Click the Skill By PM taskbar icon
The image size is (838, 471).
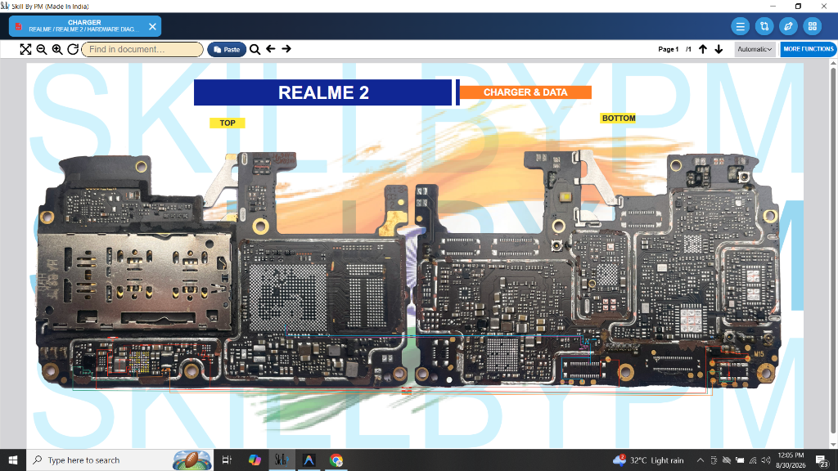(x=282, y=460)
